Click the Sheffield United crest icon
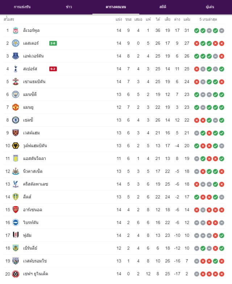Image resolution: width=232 pixels, height=284 pixels. point(16,274)
